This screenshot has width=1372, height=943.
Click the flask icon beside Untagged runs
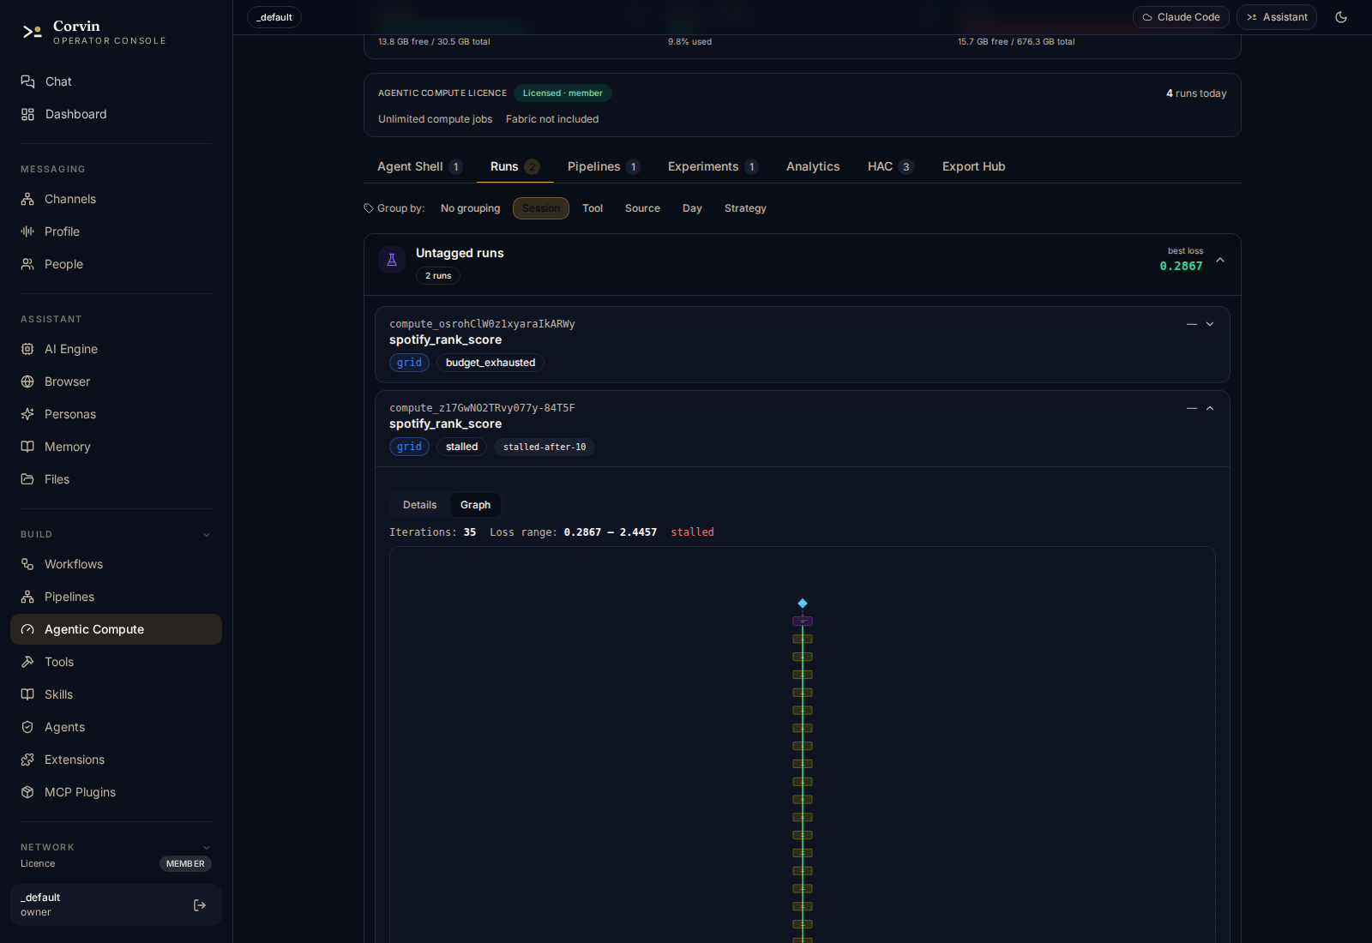pyautogui.click(x=392, y=260)
